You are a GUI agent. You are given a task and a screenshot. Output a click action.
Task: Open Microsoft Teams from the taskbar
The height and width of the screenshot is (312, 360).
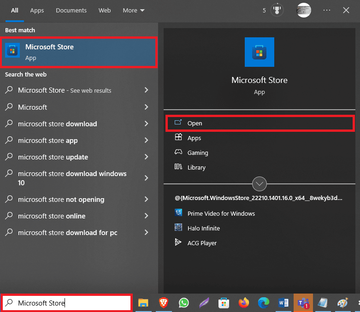point(303,303)
